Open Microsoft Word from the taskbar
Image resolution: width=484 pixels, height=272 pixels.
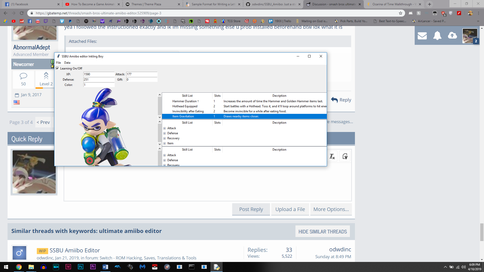(x=105, y=267)
